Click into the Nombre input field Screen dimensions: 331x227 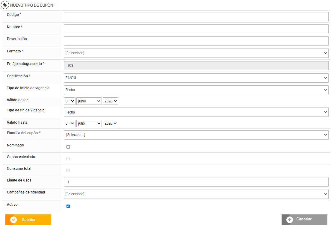196,29
